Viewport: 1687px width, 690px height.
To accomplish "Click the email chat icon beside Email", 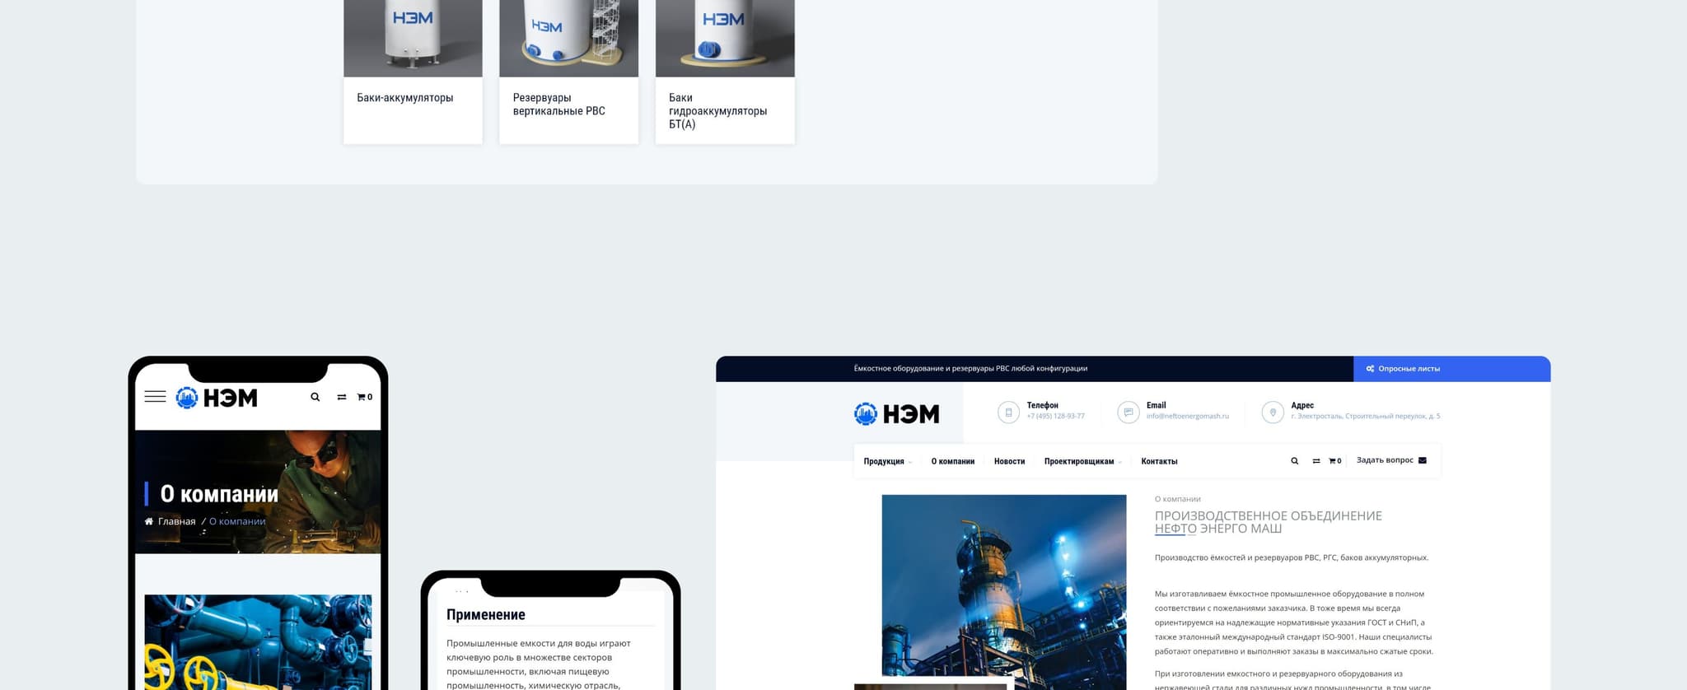I will [1128, 412].
